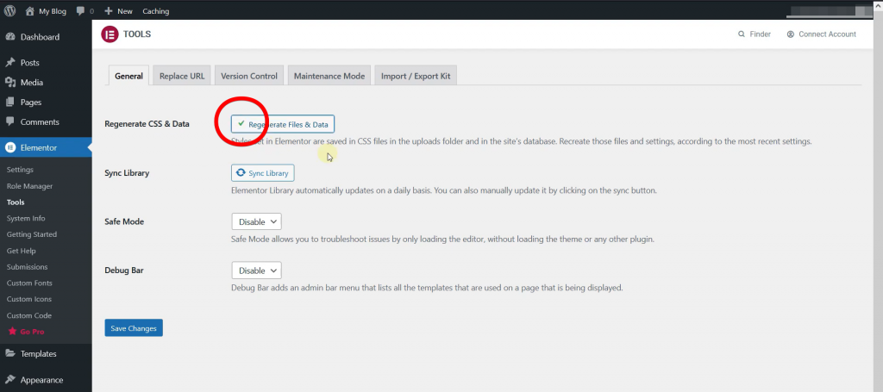Click Connect Account

822,34
